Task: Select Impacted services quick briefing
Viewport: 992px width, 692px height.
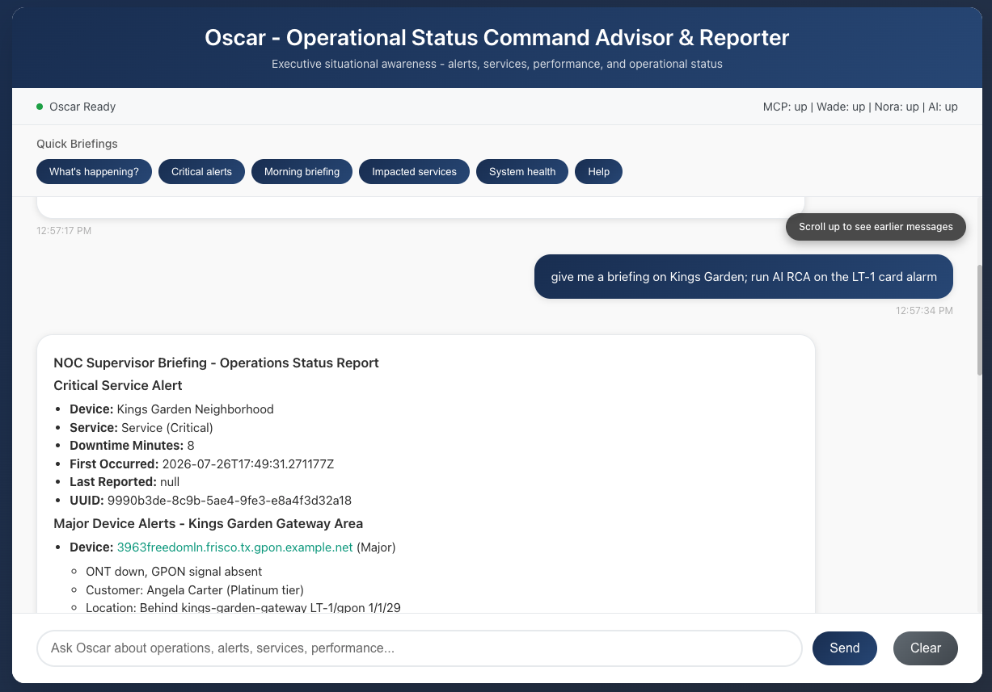Action: (x=414, y=172)
